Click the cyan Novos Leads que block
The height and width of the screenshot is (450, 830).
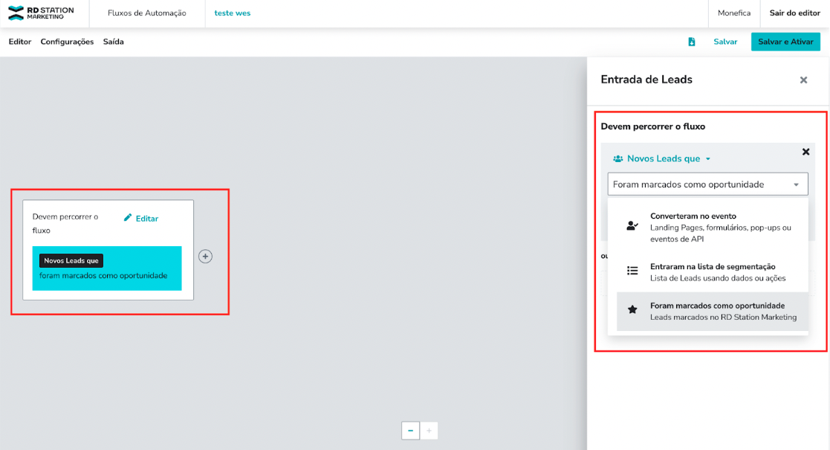(107, 269)
